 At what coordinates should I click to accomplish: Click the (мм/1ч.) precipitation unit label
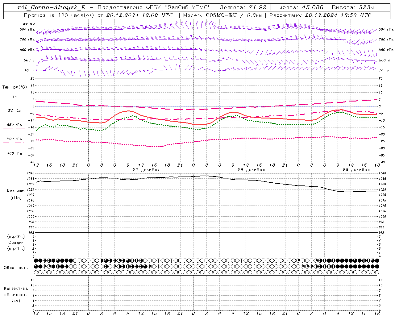(16, 248)
